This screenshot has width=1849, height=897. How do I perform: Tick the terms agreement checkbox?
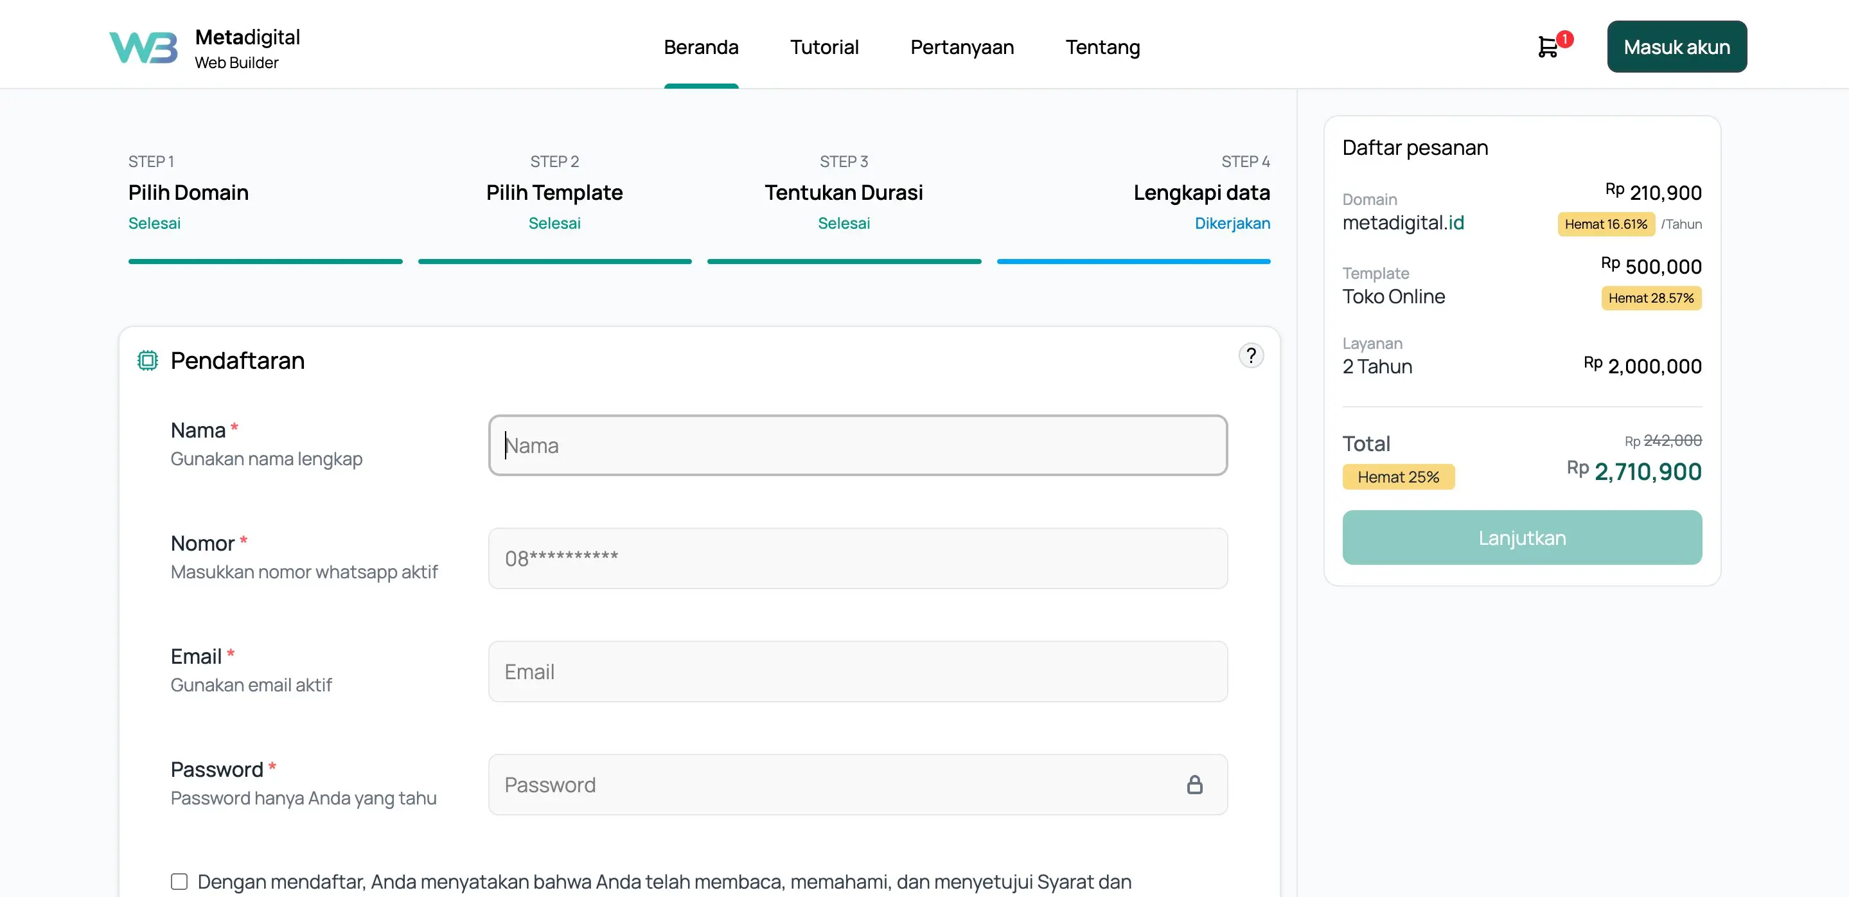pyautogui.click(x=179, y=881)
